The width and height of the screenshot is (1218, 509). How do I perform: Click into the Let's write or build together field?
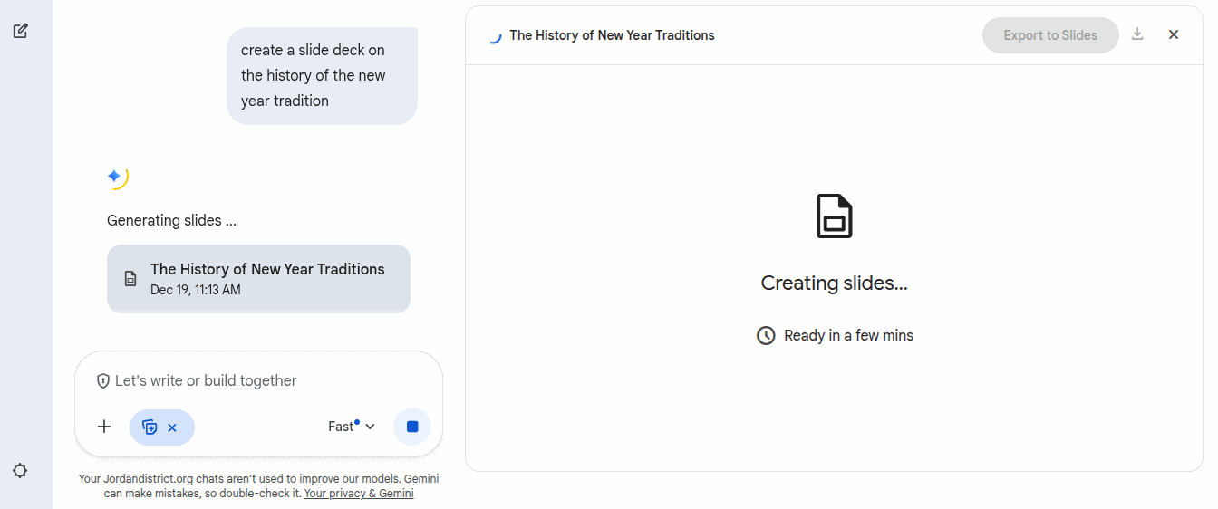263,381
